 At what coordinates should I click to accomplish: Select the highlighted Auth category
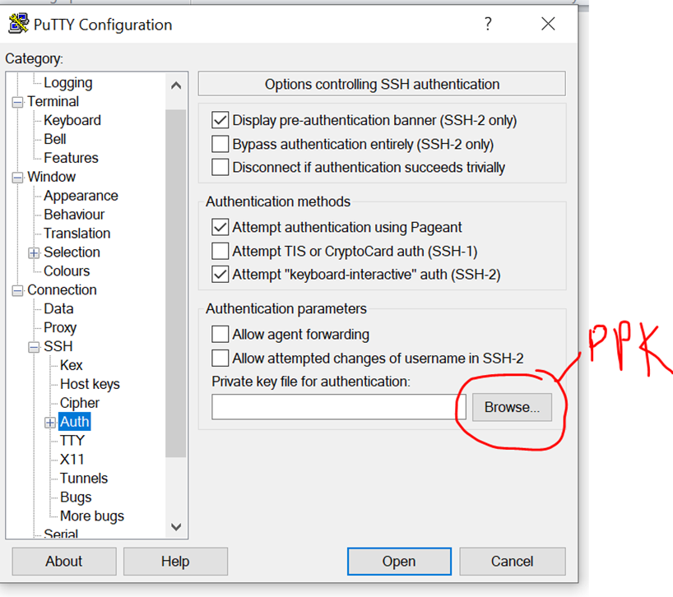coord(74,422)
